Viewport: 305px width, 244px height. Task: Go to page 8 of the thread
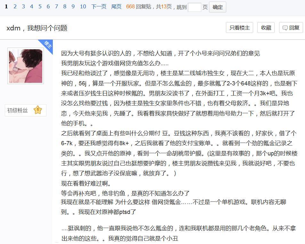(65, 7)
